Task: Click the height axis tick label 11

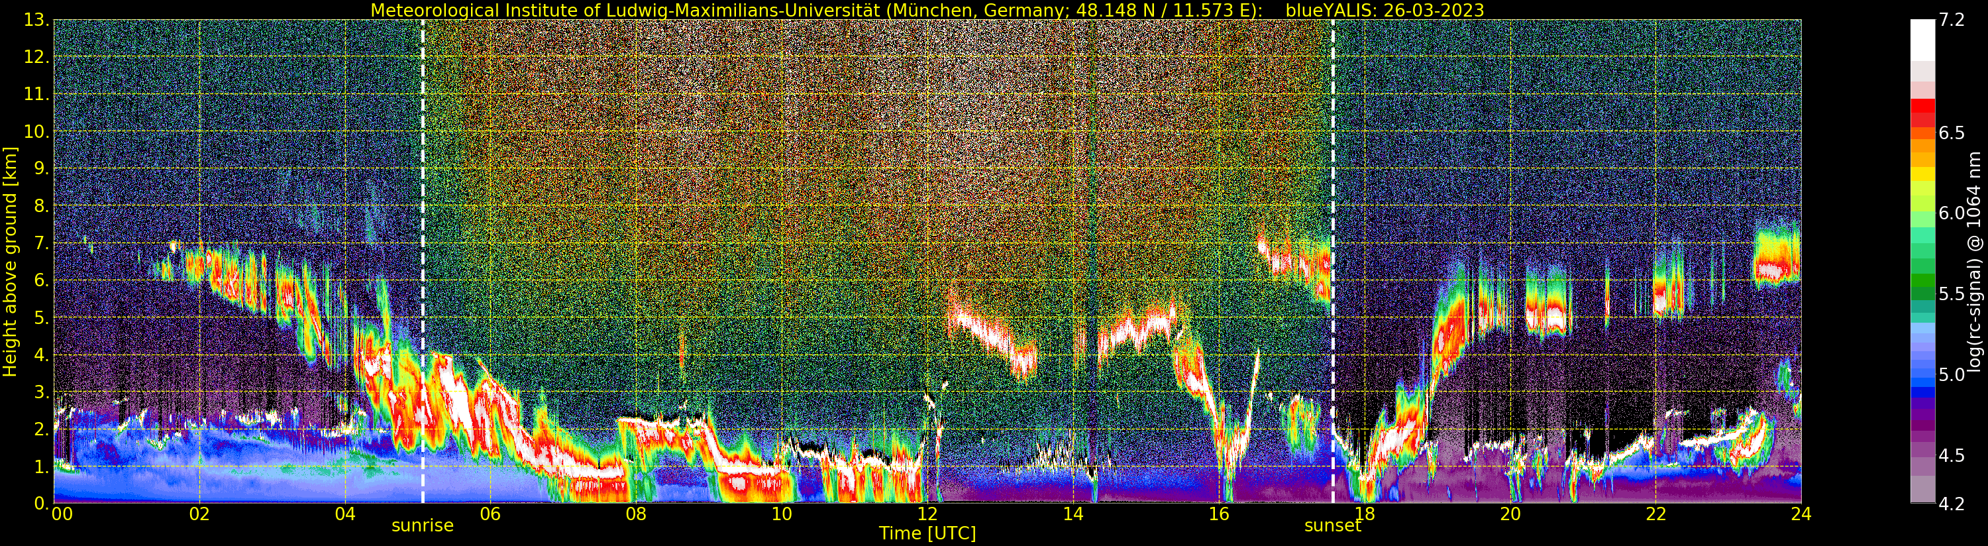Action: pos(36,95)
